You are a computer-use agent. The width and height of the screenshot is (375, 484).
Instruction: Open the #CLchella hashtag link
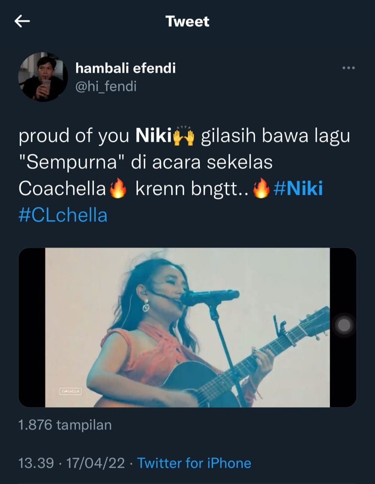63,215
